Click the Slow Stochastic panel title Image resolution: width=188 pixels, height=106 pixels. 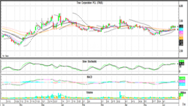point(89,62)
